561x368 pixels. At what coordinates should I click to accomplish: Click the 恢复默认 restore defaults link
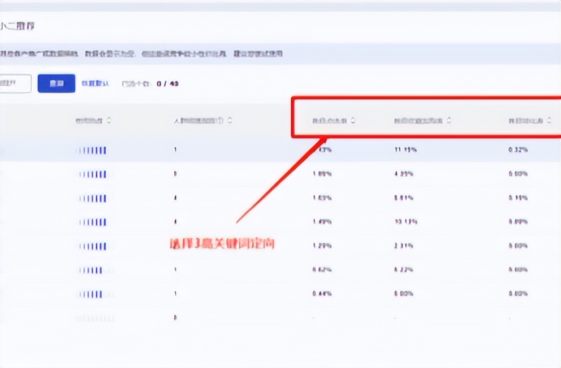point(94,83)
